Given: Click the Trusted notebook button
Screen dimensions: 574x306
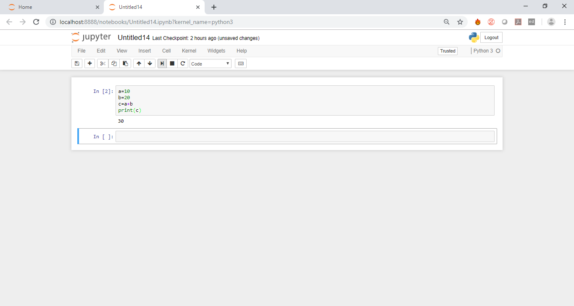Looking at the screenshot, I should pyautogui.click(x=448, y=51).
